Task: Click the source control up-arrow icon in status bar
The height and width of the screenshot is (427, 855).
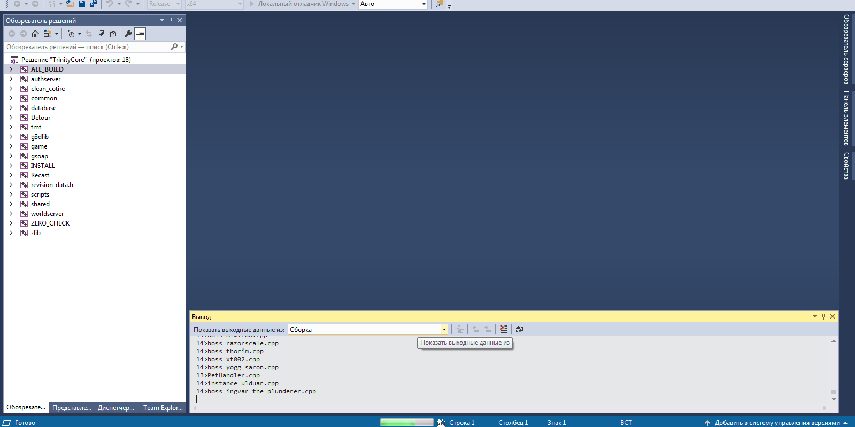Action: [707, 423]
